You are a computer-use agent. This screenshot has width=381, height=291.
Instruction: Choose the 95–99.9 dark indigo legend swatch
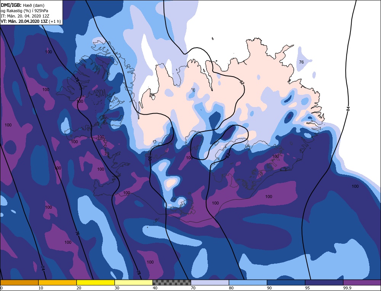(324, 283)
